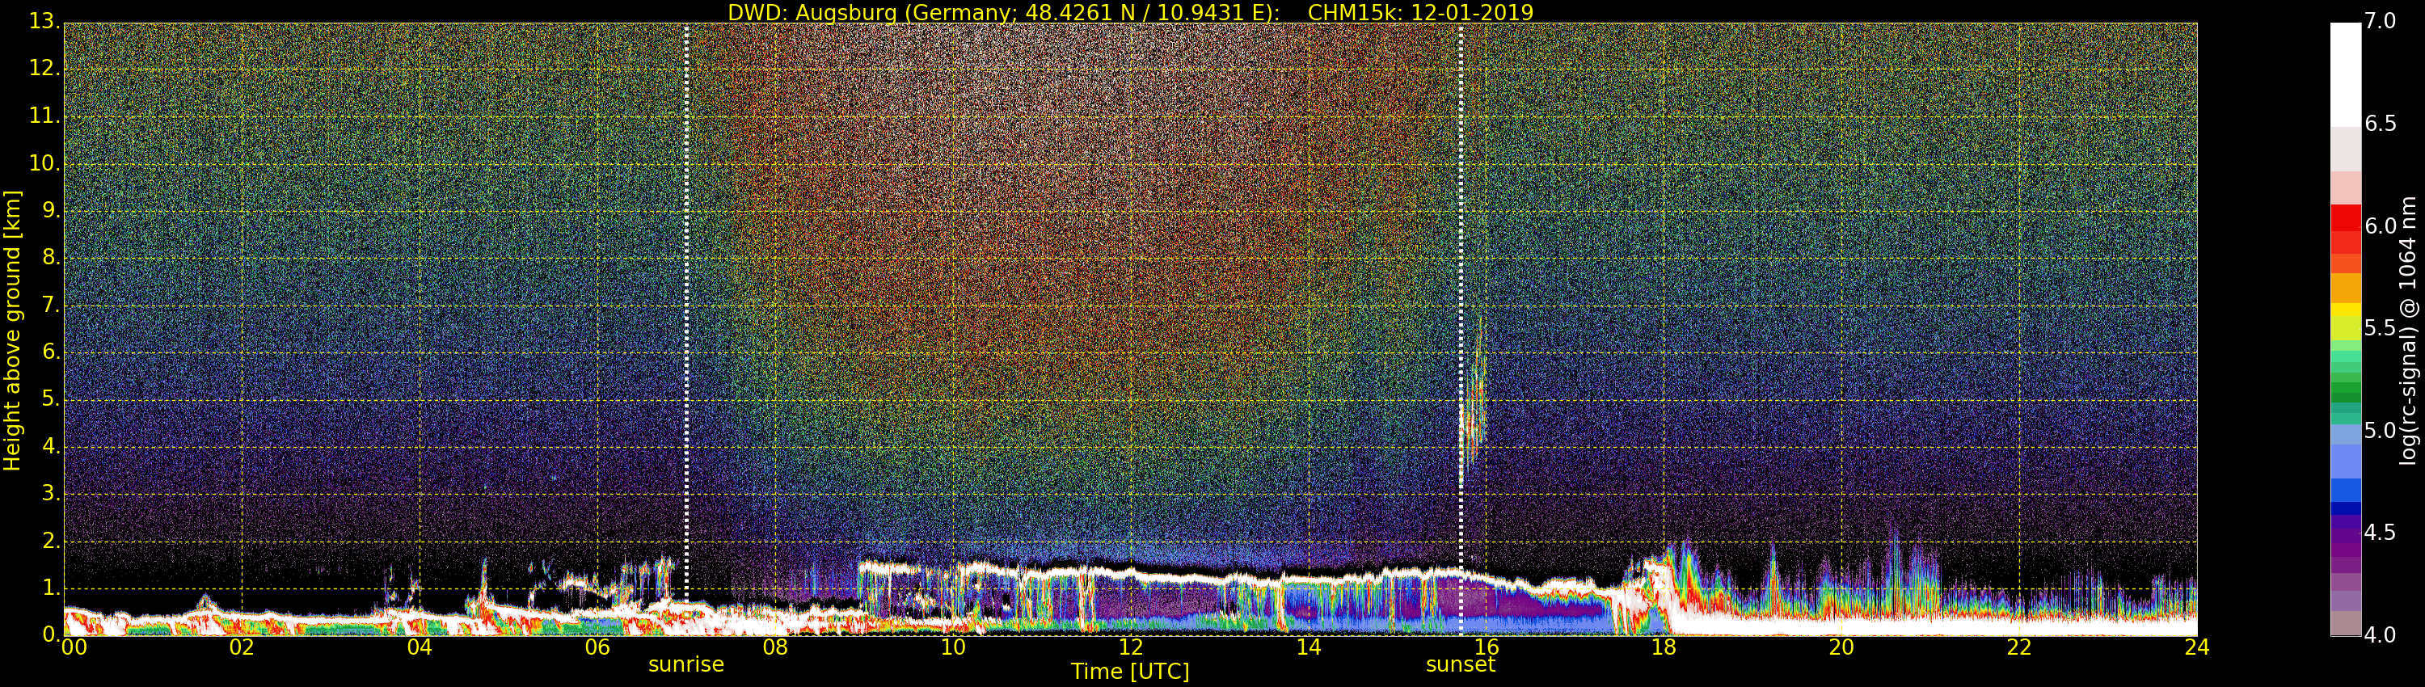
Task: Click the '2.' height axis tick label
Action: coord(51,542)
